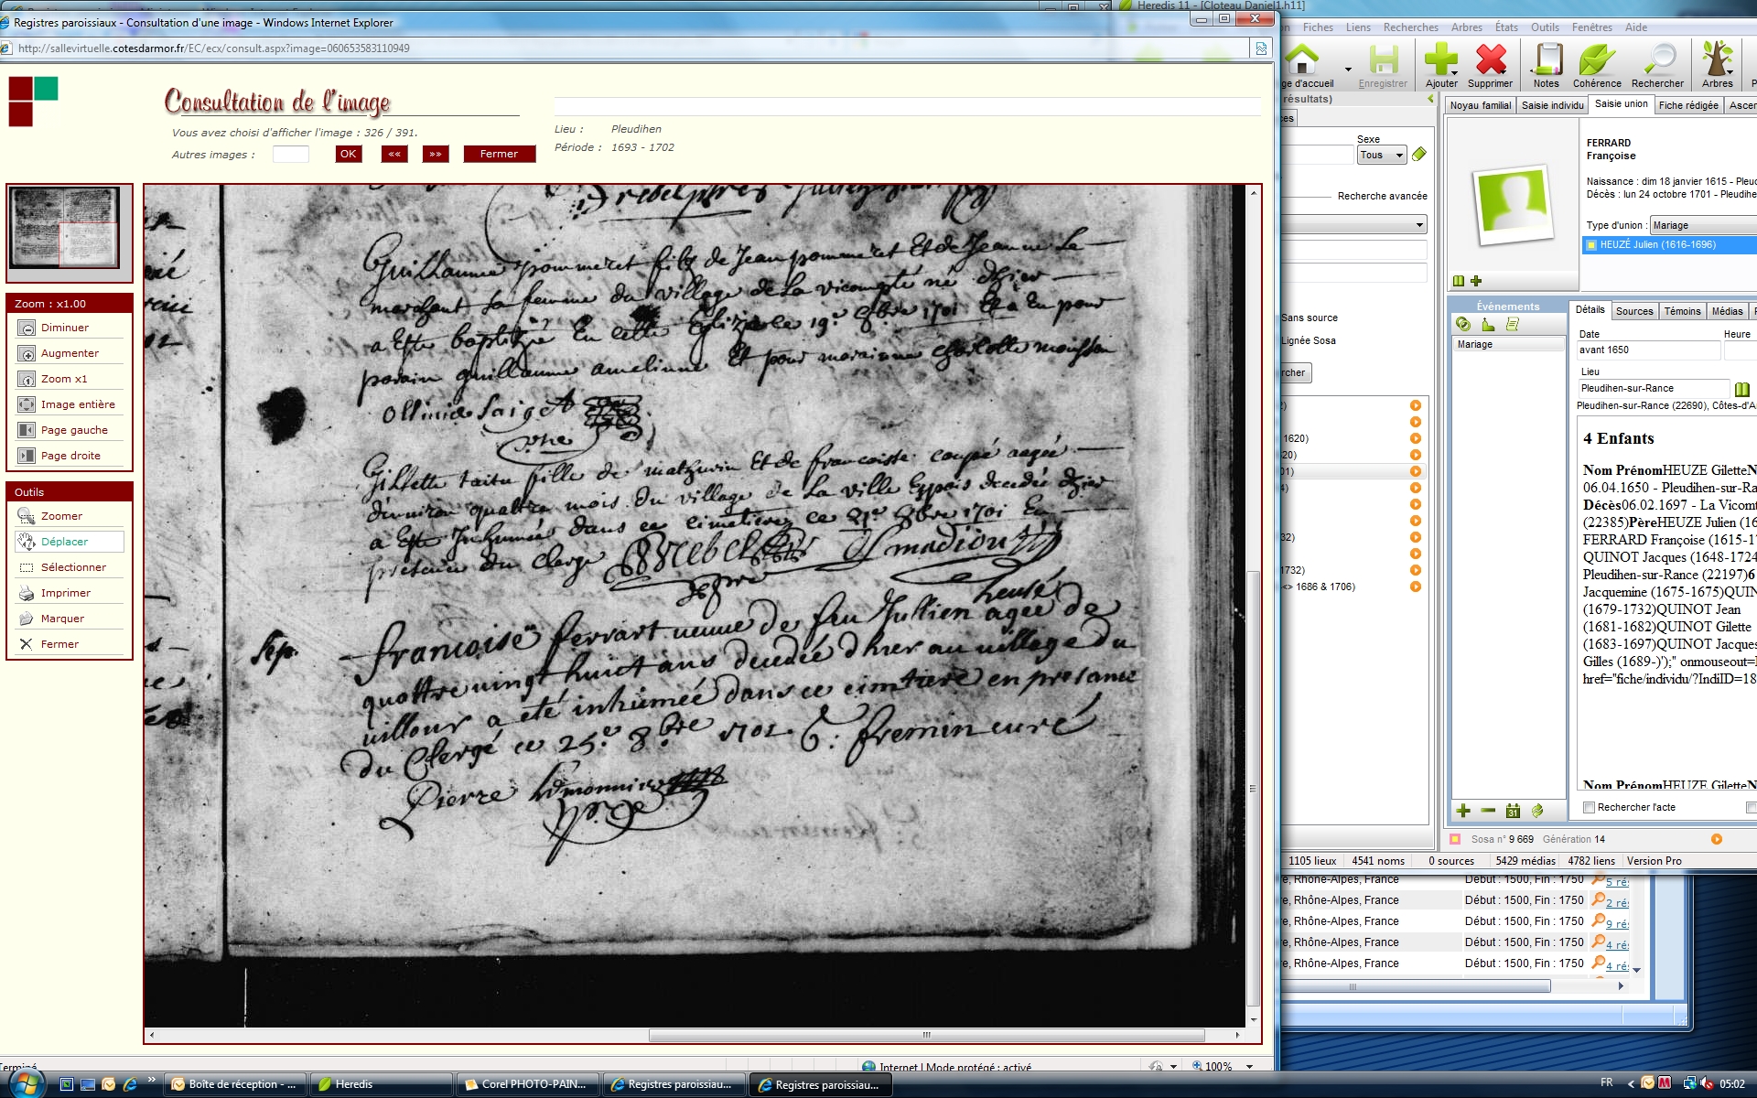
Task: Click the red Fermer button
Action: [x=499, y=154]
